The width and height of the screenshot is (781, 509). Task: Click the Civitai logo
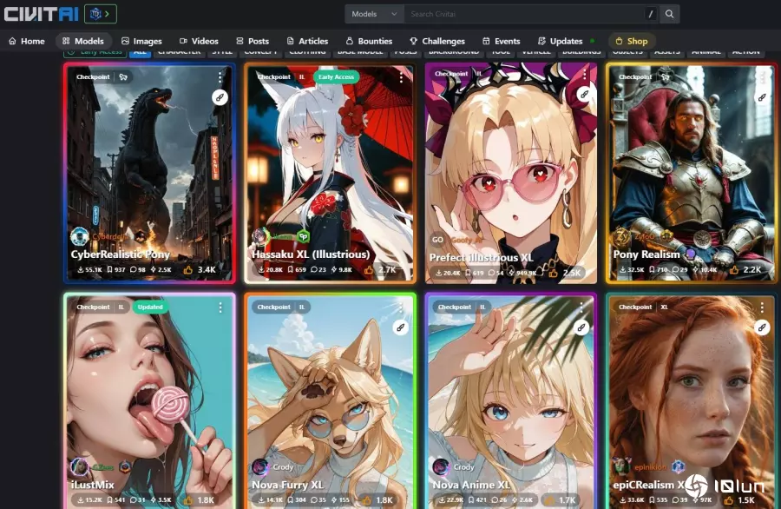[x=42, y=14]
